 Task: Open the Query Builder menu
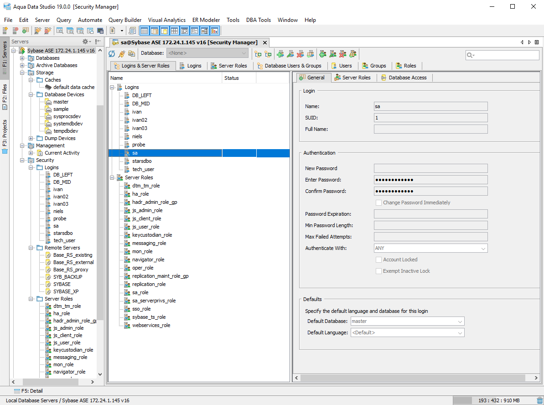(x=125, y=20)
